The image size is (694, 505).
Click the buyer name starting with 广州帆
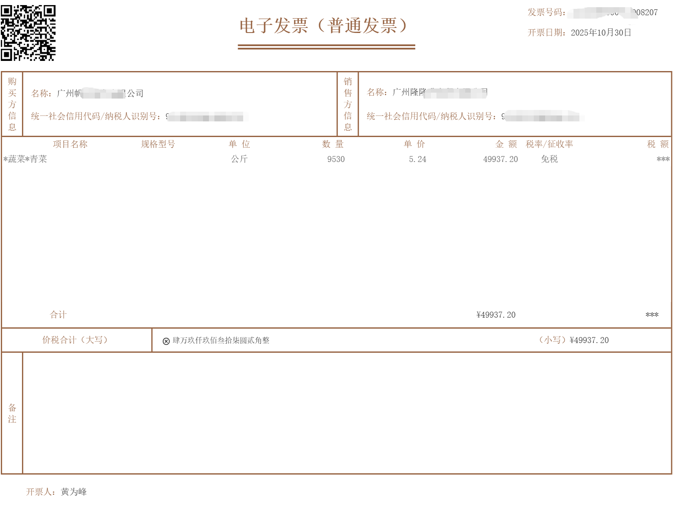pos(100,93)
